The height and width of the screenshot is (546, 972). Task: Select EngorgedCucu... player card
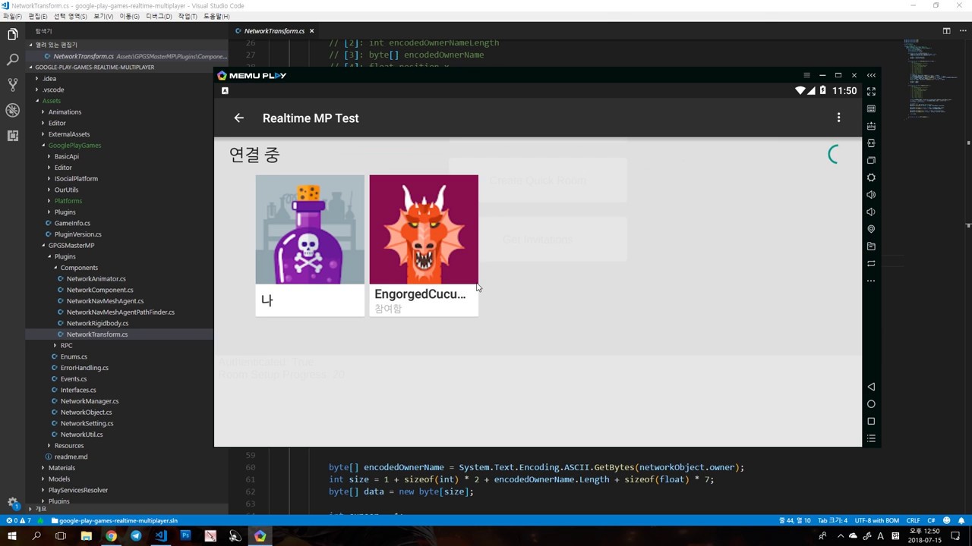click(x=424, y=246)
